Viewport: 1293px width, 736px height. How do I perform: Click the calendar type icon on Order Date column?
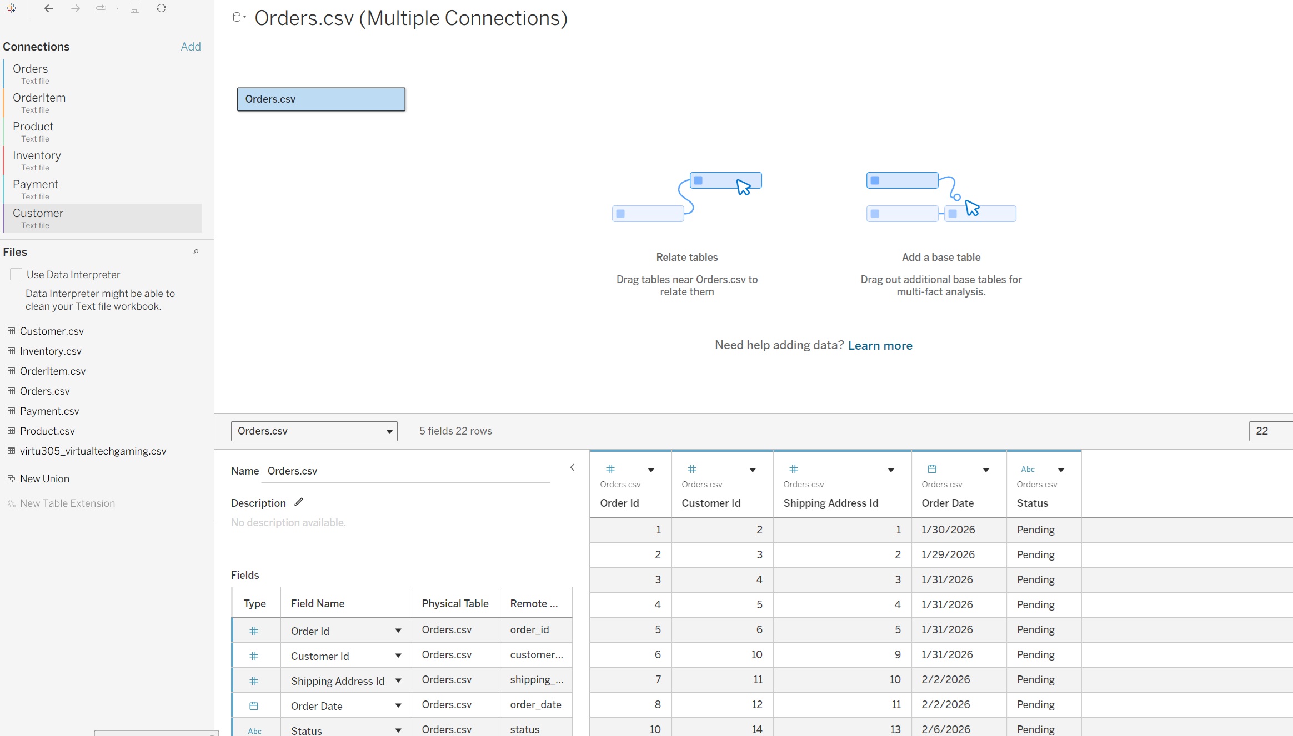tap(932, 469)
